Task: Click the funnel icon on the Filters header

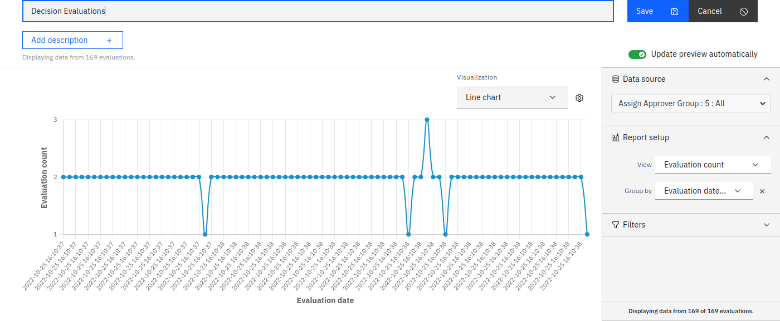Action: [x=615, y=224]
